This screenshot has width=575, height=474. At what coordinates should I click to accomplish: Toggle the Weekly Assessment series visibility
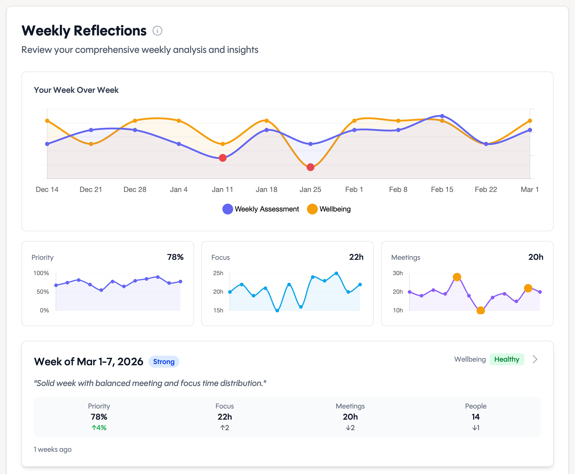pos(261,209)
